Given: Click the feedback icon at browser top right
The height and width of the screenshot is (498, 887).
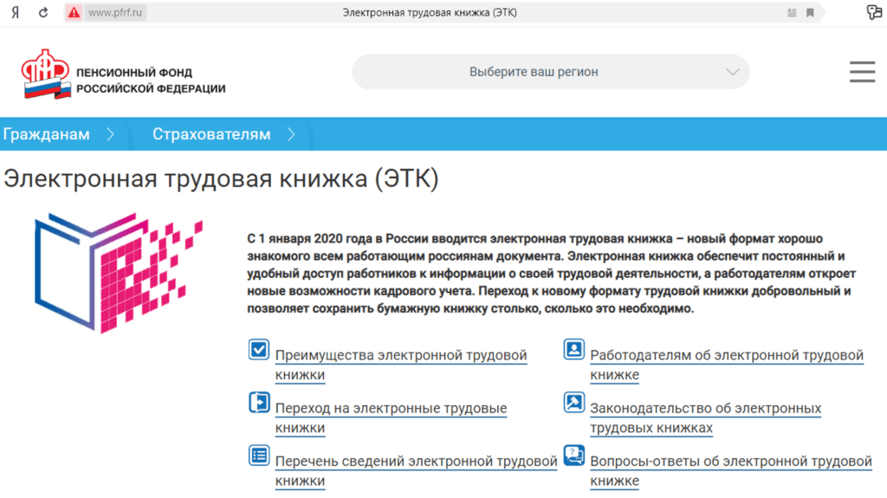Looking at the screenshot, I should [x=874, y=12].
